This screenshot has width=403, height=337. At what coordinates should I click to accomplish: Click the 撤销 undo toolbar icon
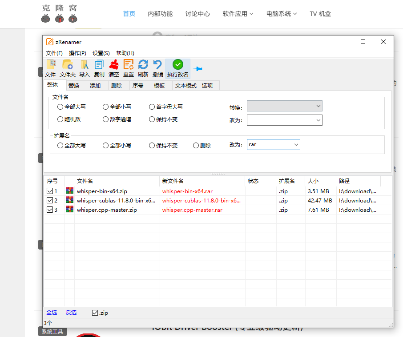[157, 65]
